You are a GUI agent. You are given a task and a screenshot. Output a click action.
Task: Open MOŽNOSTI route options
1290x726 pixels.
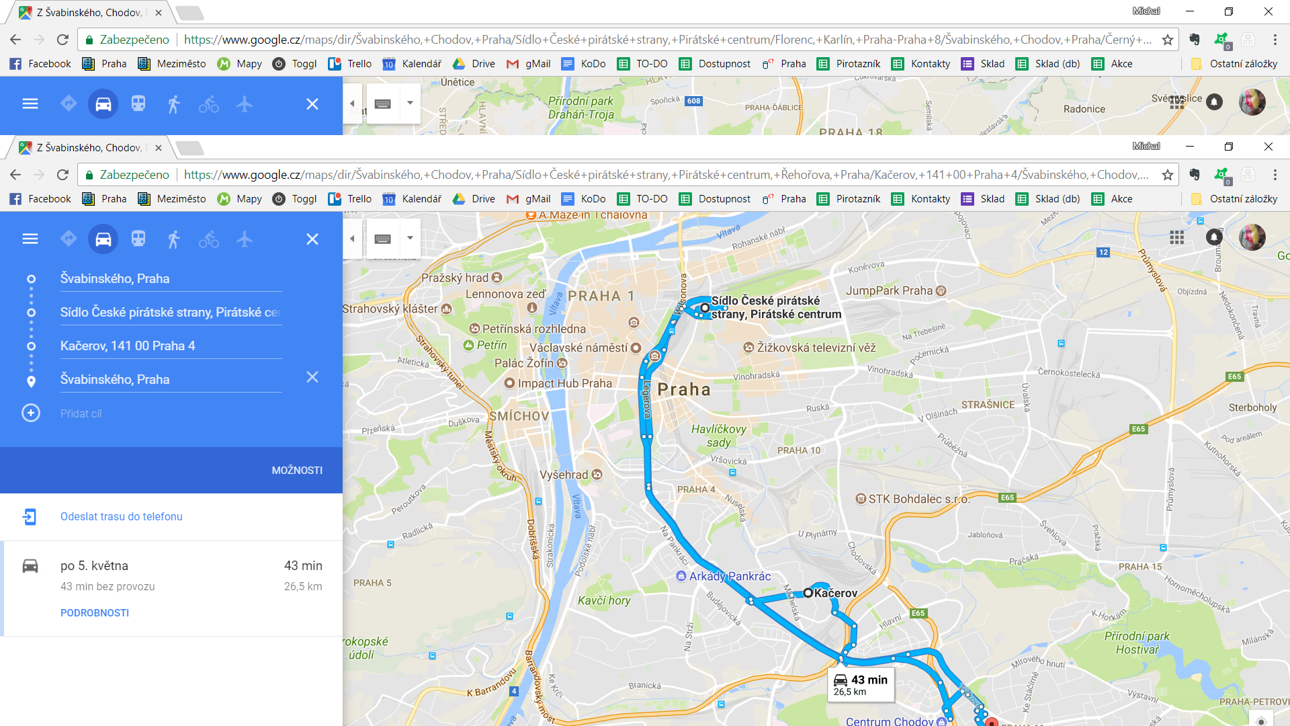pos(297,471)
